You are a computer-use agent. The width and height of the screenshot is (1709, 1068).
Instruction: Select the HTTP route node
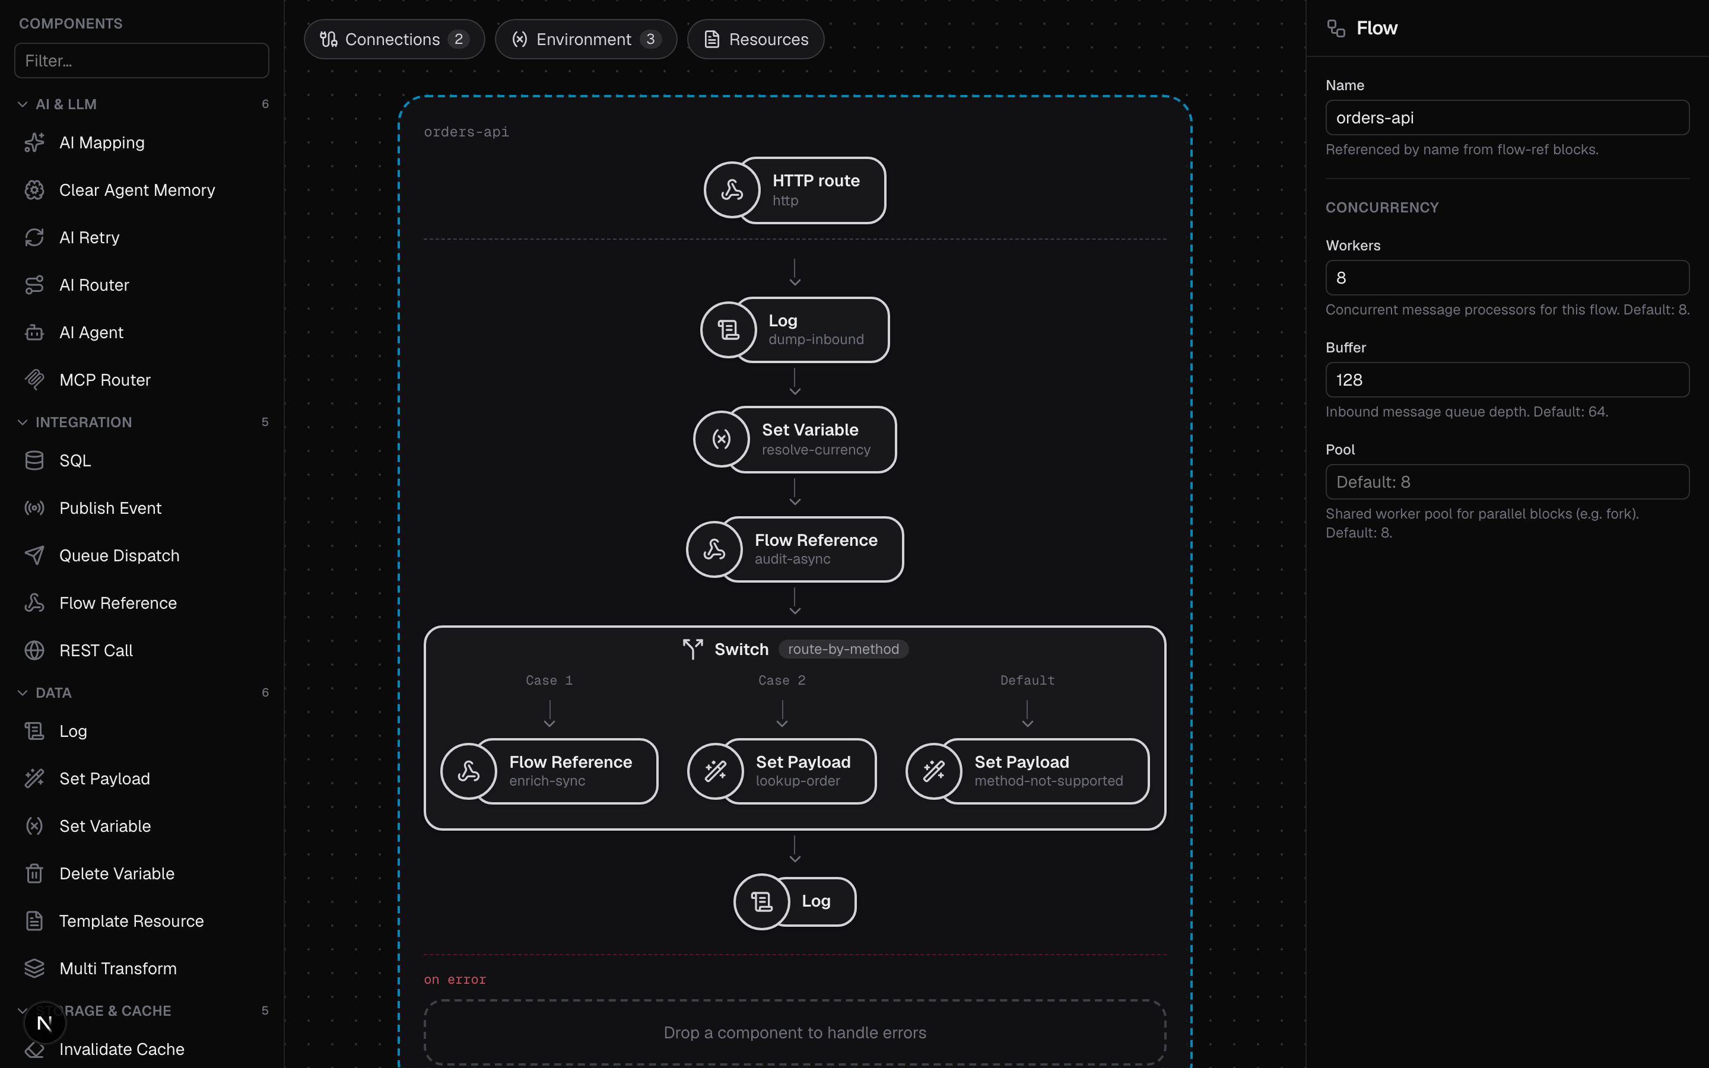(x=795, y=190)
